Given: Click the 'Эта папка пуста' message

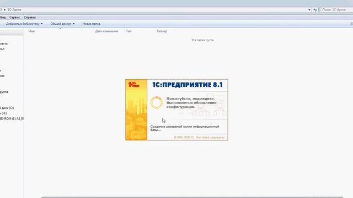Looking at the screenshot, I should coord(202,40).
